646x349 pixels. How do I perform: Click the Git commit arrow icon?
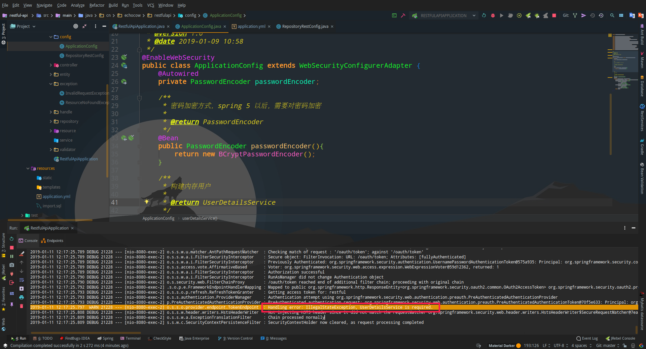[x=584, y=15]
